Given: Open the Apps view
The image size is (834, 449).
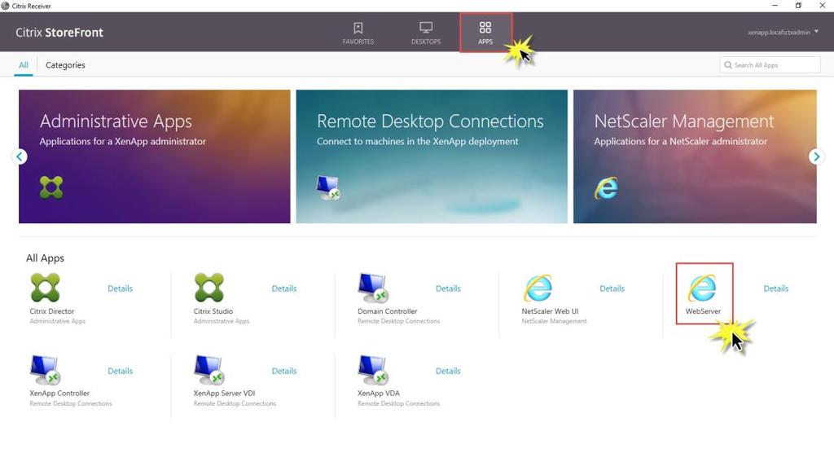Looking at the screenshot, I should 485,33.
